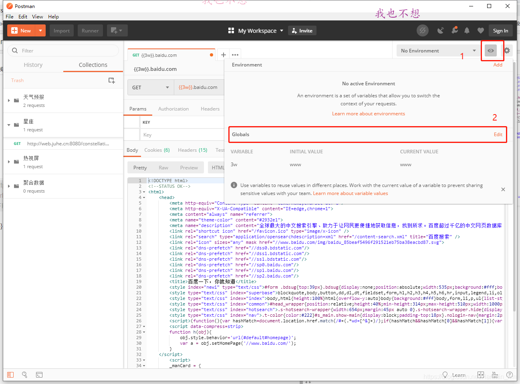The width and height of the screenshot is (520, 384).
Task: Click Add environment link
Action: point(498,65)
